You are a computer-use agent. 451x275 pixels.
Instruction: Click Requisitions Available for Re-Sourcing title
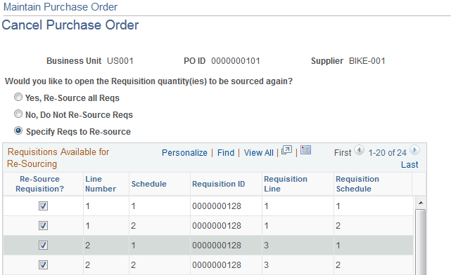tap(58, 158)
